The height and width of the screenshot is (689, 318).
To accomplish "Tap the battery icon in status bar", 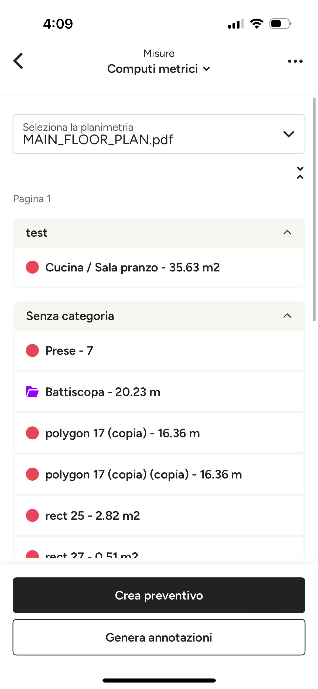I will click(x=280, y=24).
